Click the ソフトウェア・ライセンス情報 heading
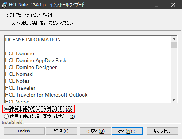This screenshot has width=182, height=139. click(29, 15)
